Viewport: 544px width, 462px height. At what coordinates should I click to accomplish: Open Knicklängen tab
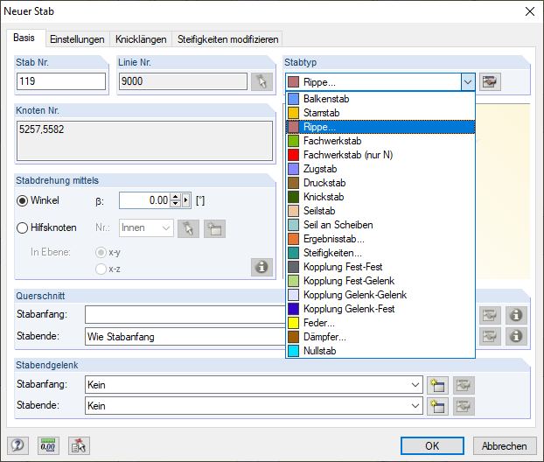click(141, 39)
